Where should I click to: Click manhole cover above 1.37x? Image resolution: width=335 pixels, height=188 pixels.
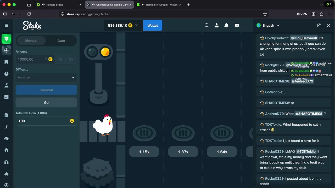[183, 133]
